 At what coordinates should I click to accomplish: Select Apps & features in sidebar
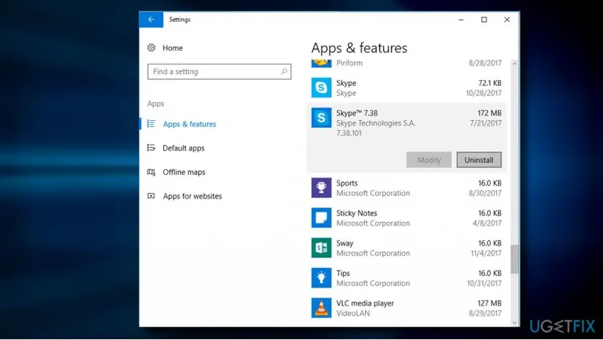189,124
